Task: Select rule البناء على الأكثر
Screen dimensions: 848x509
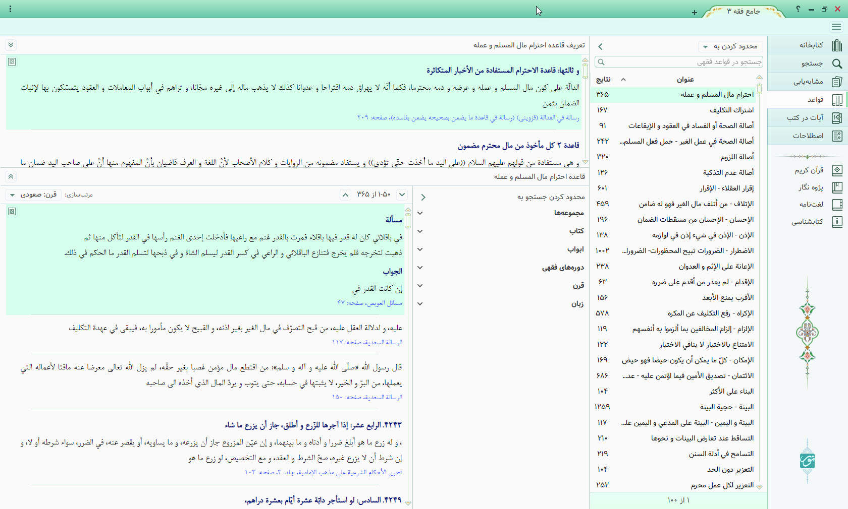Action: pyautogui.click(x=674, y=391)
